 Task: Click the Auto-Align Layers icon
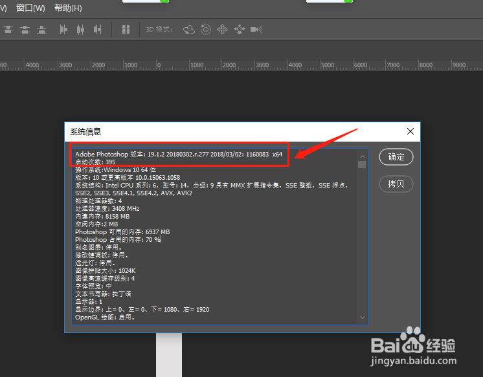tap(126, 30)
